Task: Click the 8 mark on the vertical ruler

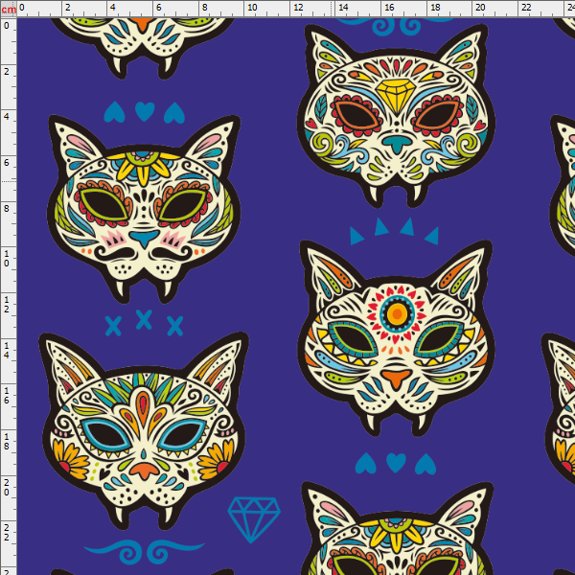Action: [7, 208]
